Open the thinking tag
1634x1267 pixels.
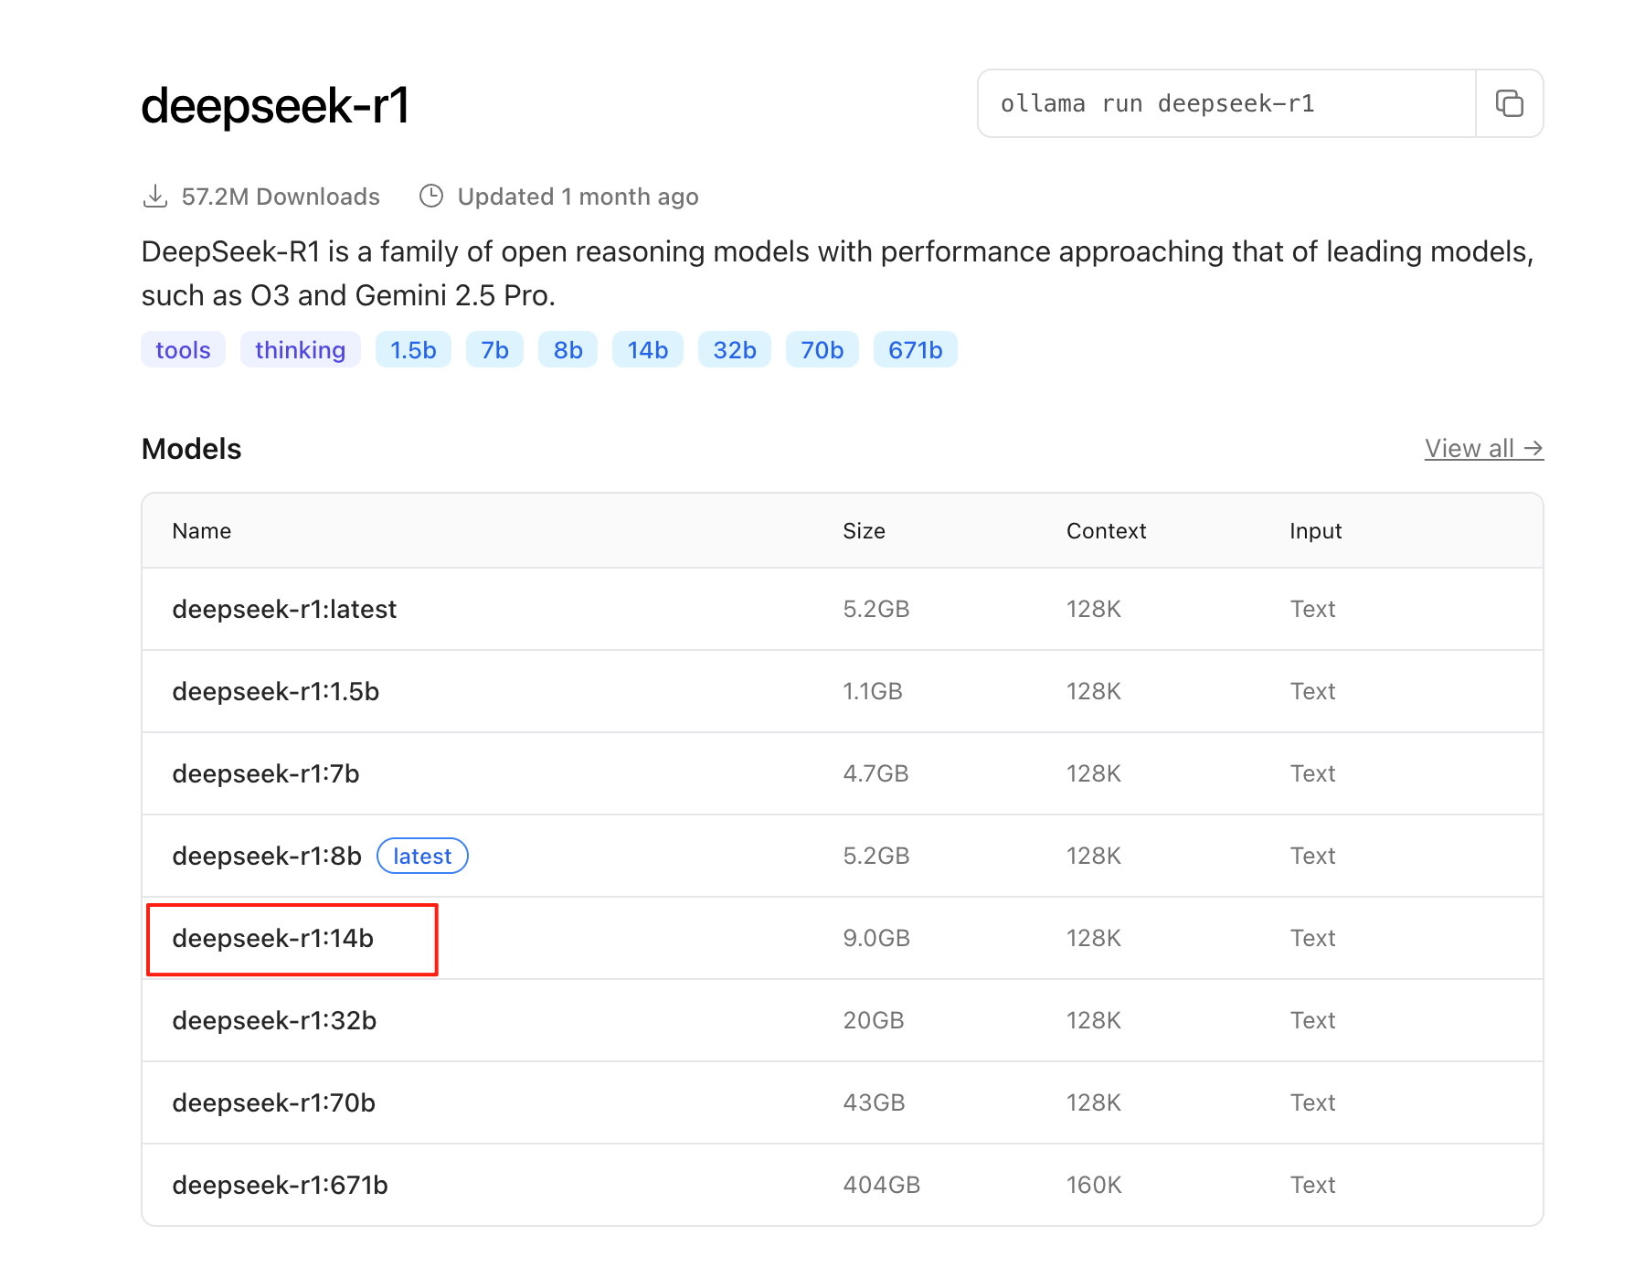300,349
